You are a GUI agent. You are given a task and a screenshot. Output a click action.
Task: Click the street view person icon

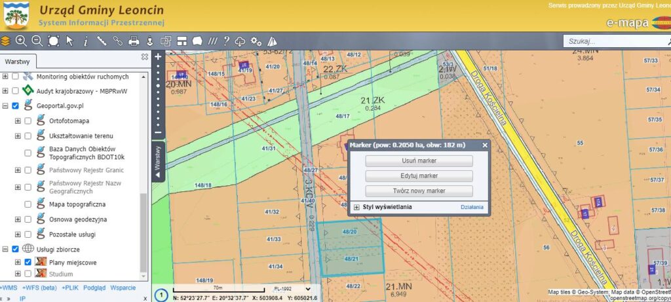[x=150, y=41]
